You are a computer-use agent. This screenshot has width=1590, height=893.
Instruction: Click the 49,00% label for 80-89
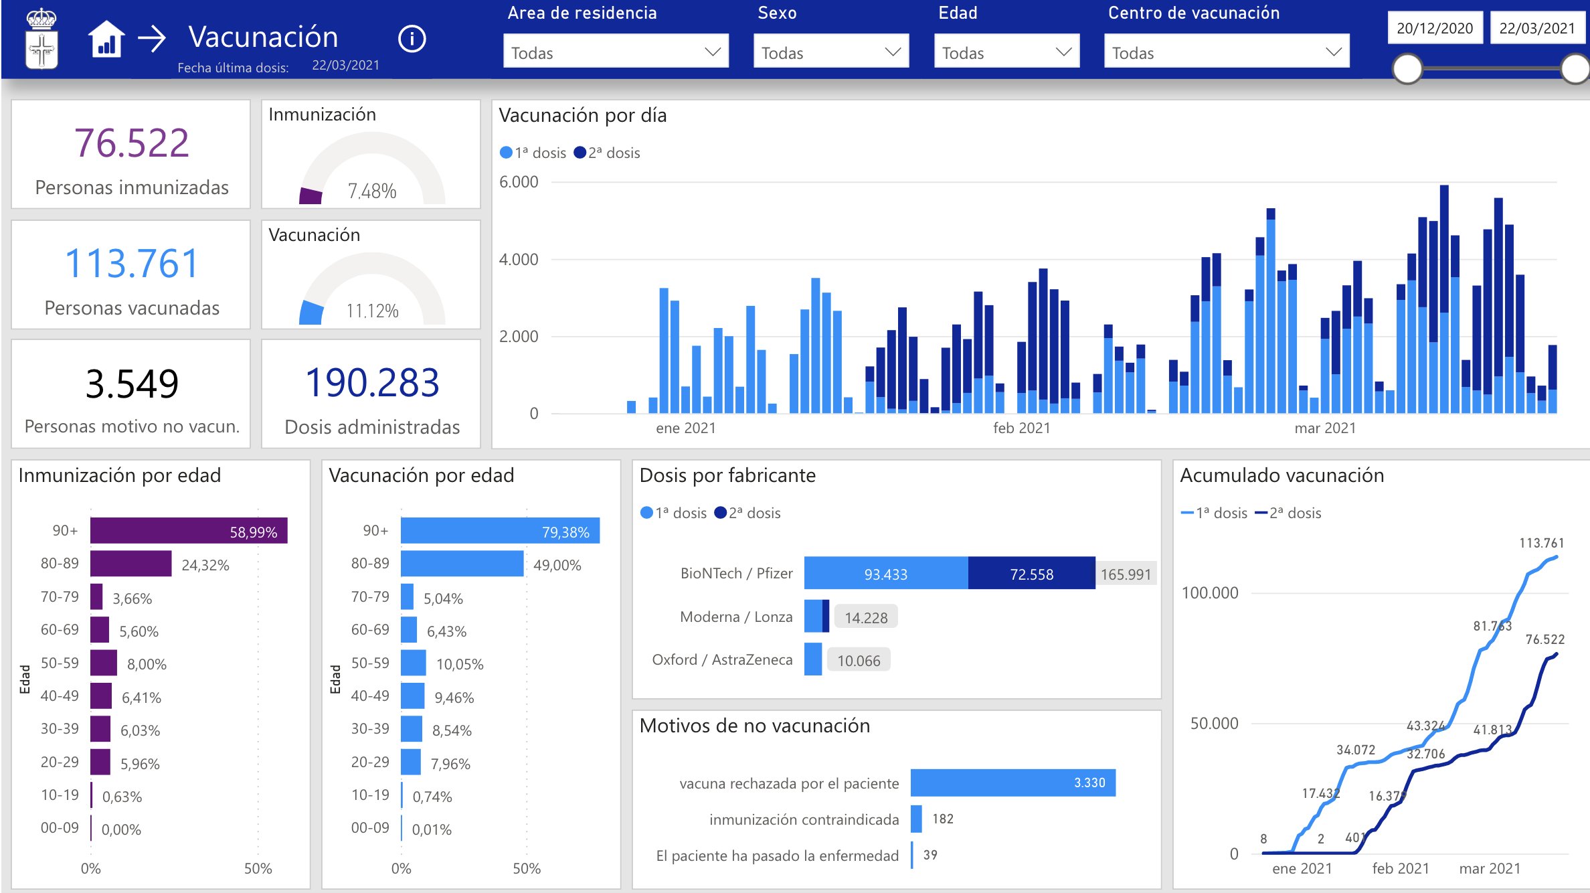[x=557, y=565]
